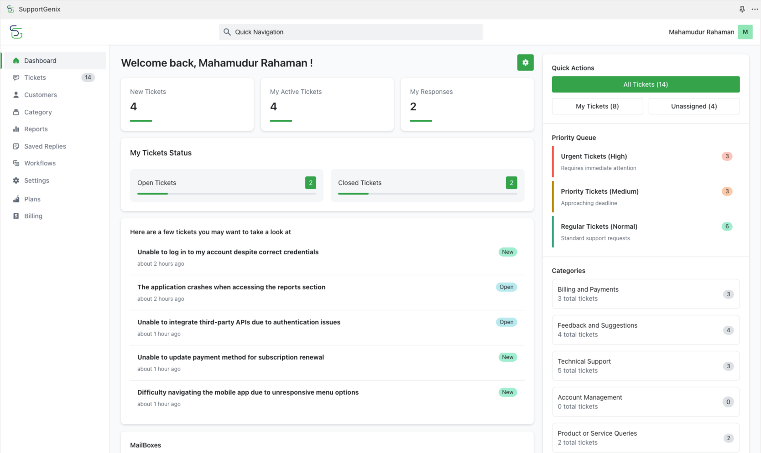The image size is (761, 453).
Task: Open the Technical Support category card
Action: point(645,365)
